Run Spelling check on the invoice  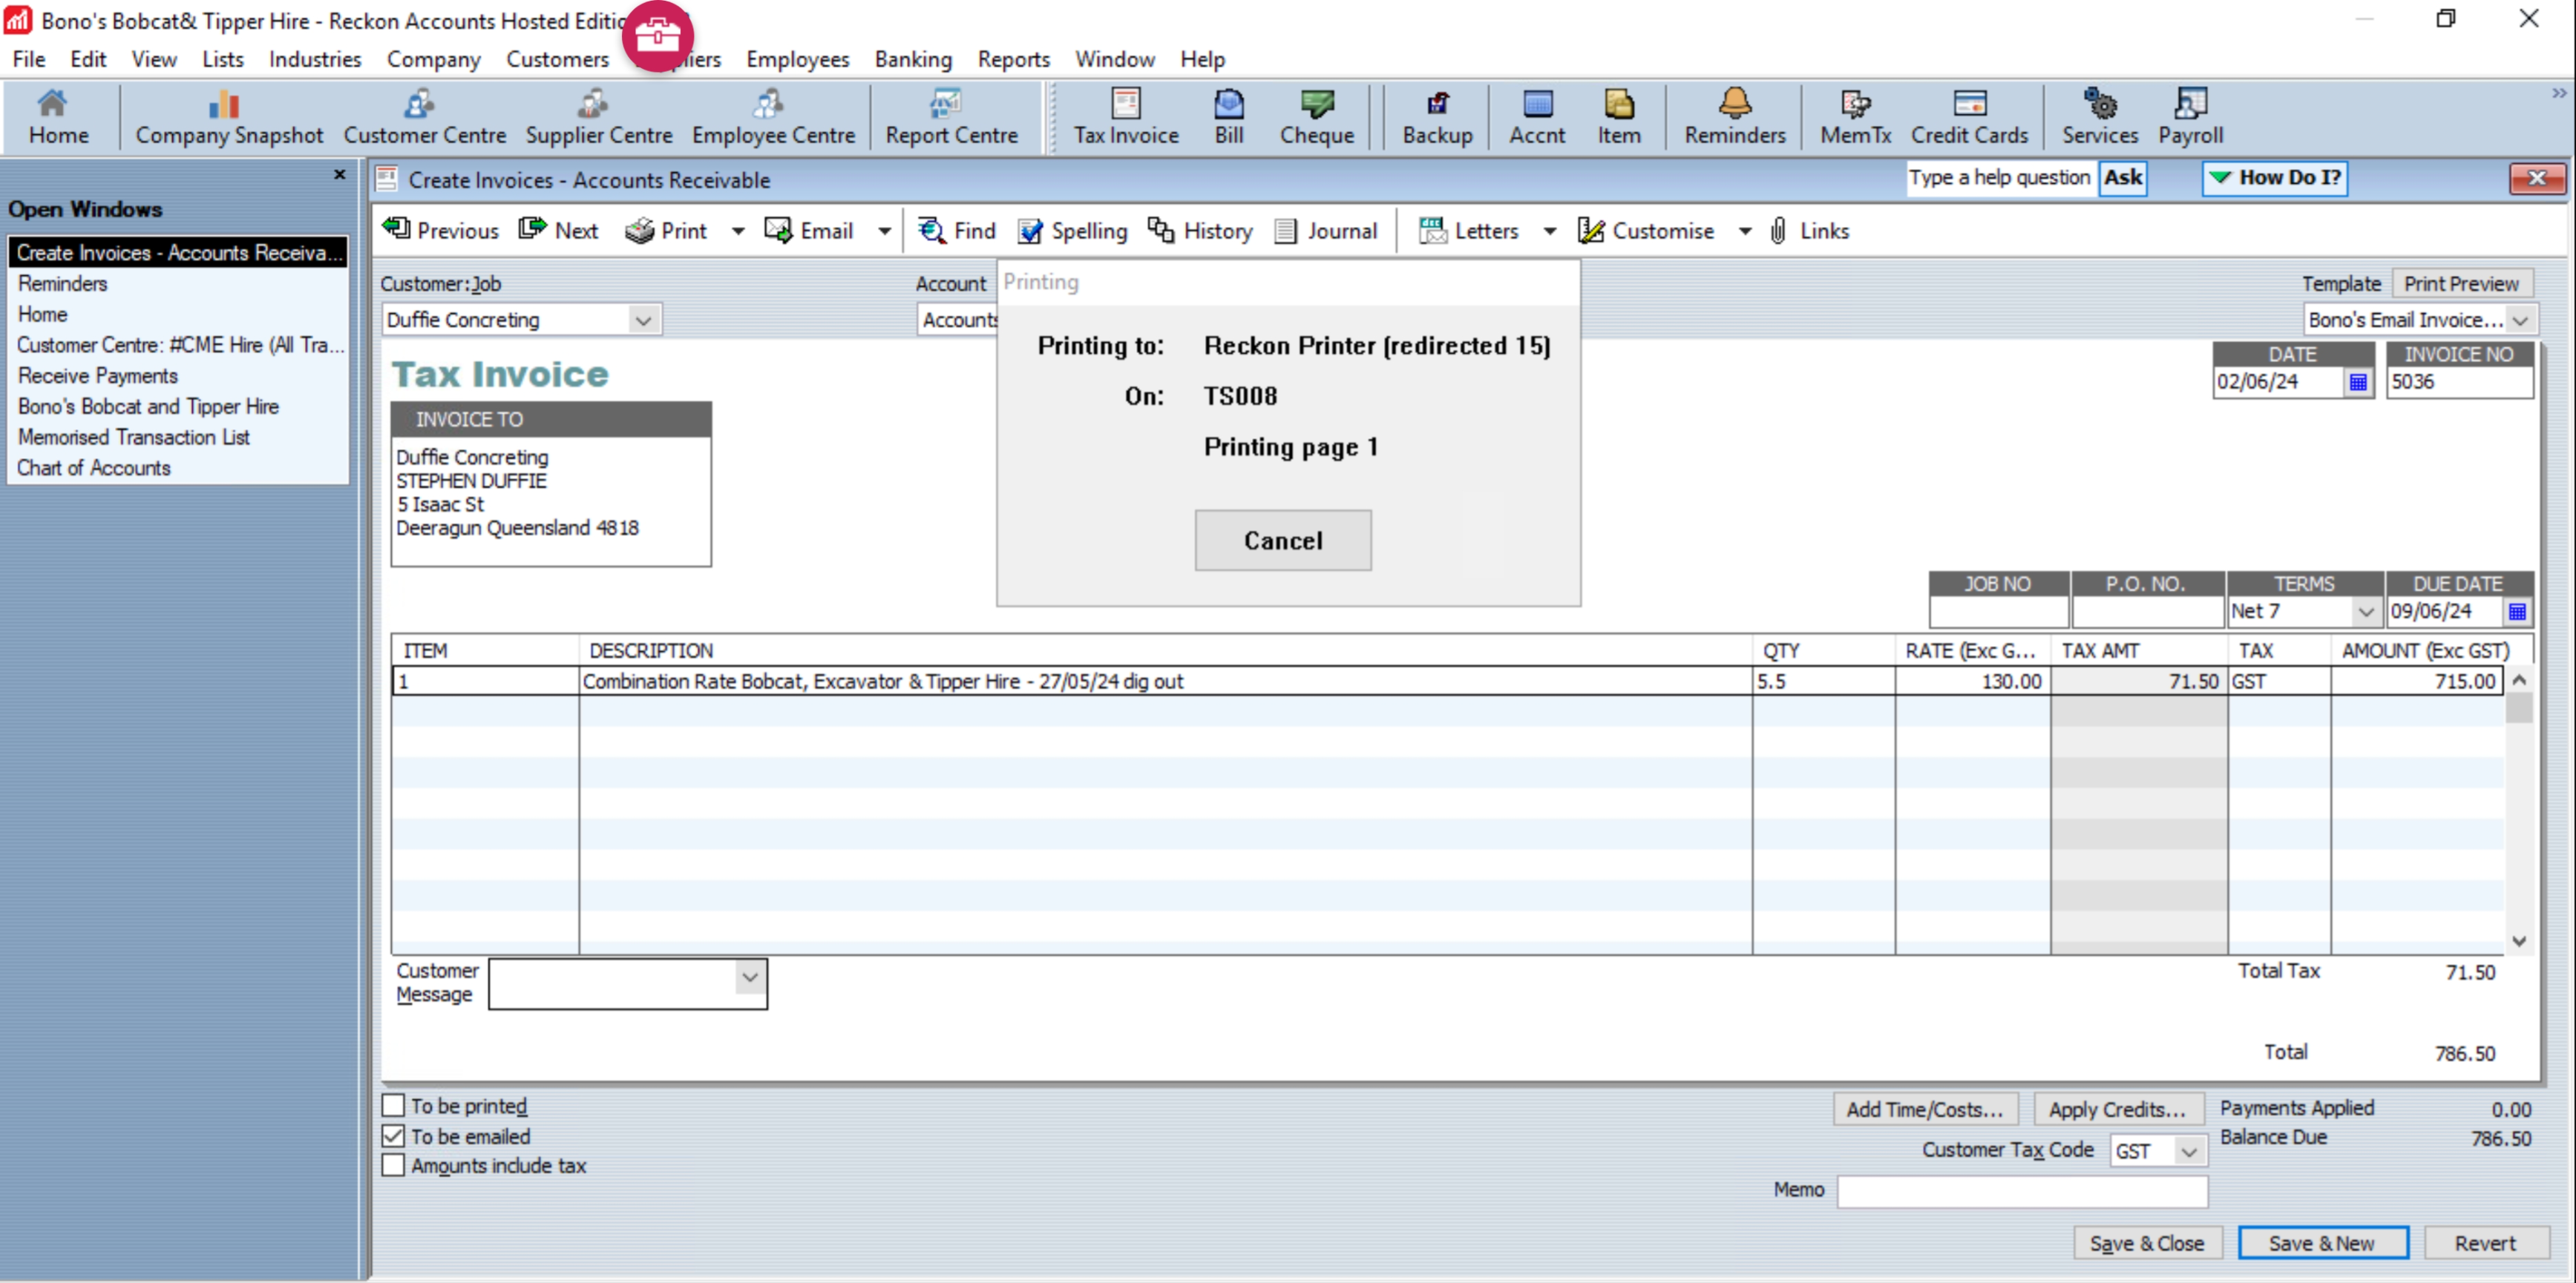[1072, 231]
